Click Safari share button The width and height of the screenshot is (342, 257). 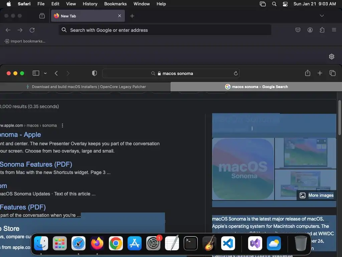tap(308, 73)
